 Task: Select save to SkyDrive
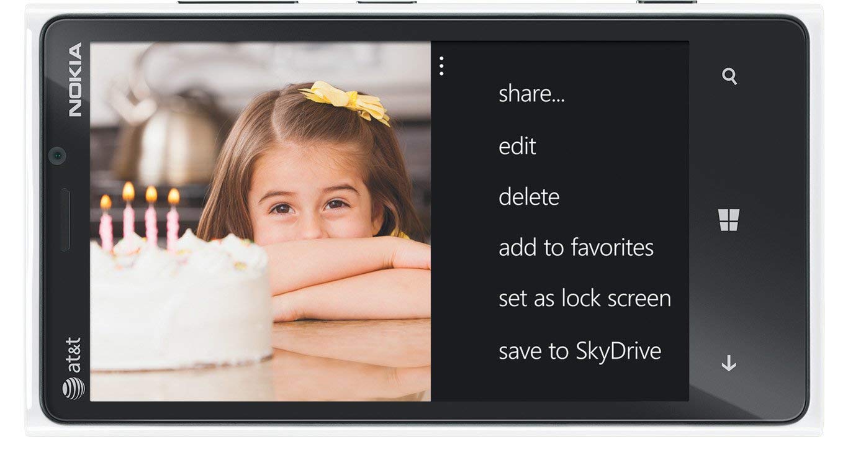tap(580, 351)
